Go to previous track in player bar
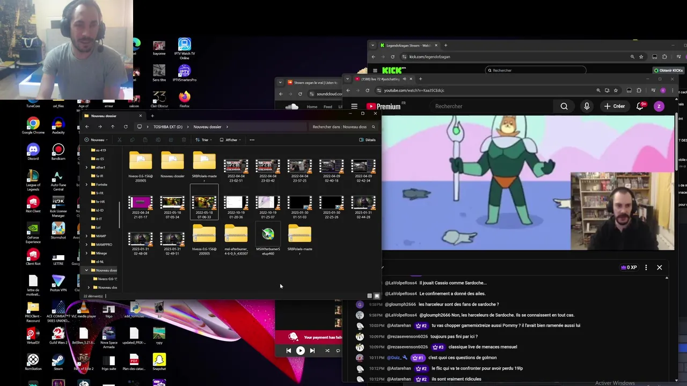The image size is (687, 386). [x=288, y=351]
